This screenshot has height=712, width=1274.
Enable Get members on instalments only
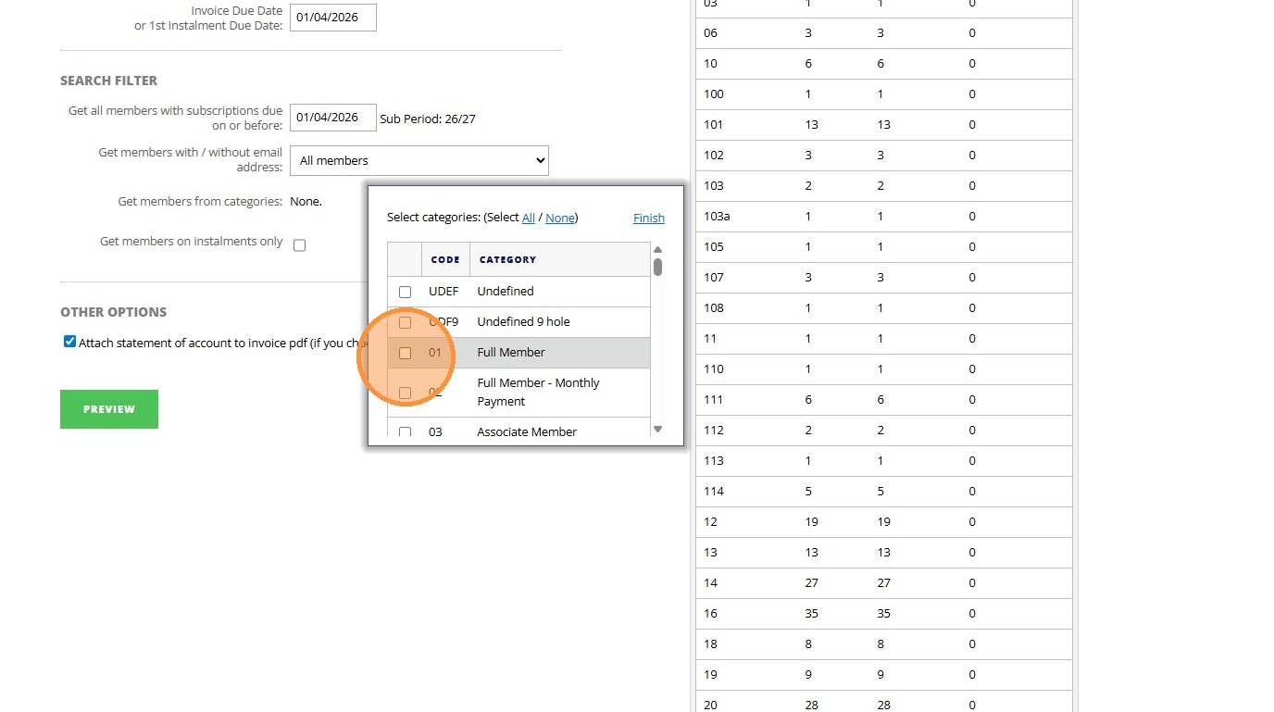[299, 245]
